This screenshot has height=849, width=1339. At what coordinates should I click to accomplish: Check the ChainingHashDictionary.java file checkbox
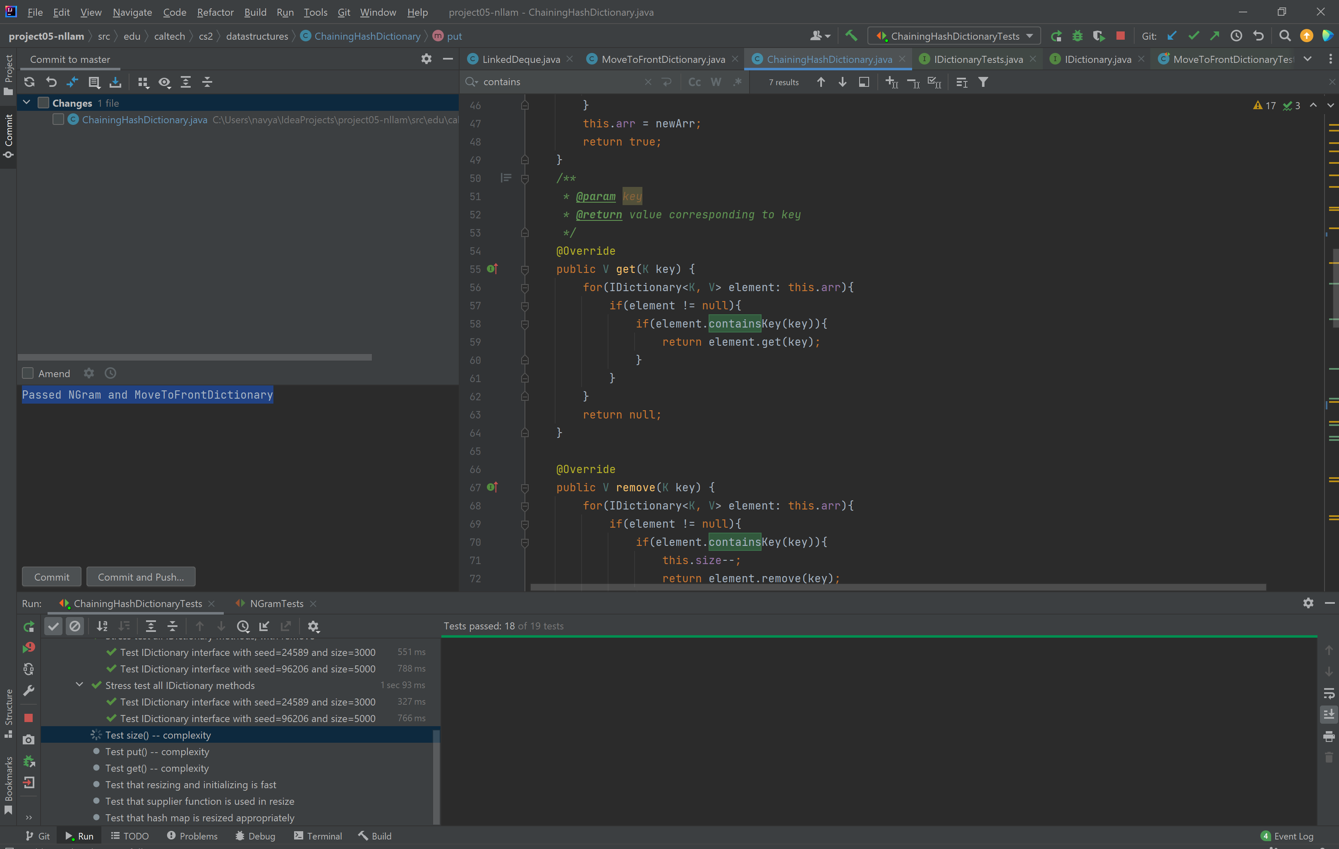coord(58,120)
